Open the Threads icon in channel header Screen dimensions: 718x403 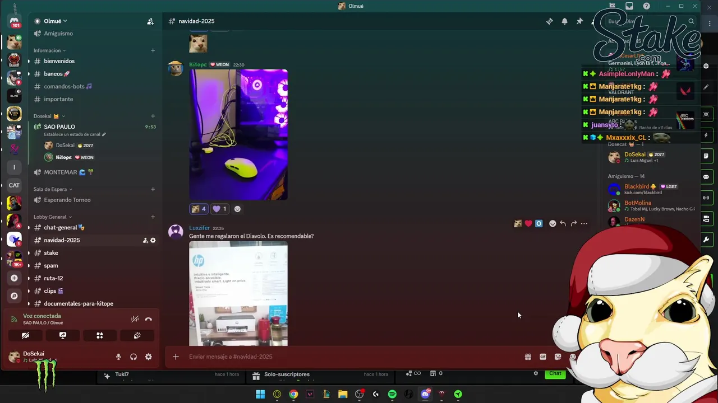(x=550, y=21)
